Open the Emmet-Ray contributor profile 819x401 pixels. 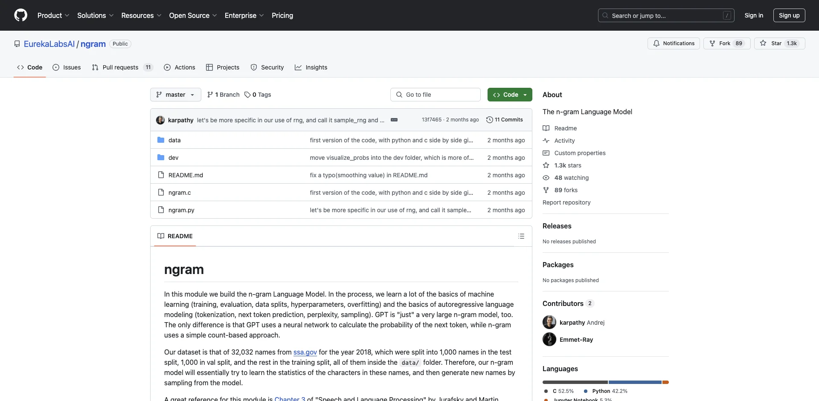pyautogui.click(x=576, y=340)
